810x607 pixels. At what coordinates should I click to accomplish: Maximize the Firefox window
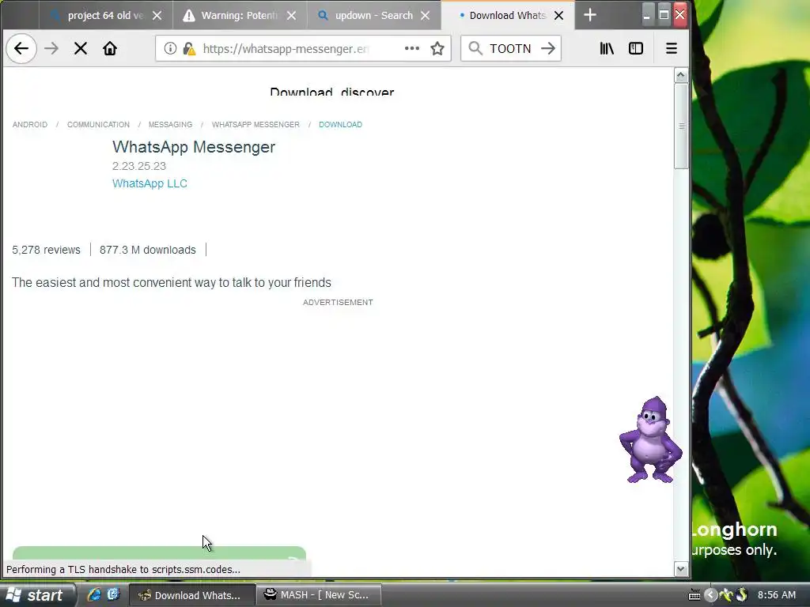(664, 14)
